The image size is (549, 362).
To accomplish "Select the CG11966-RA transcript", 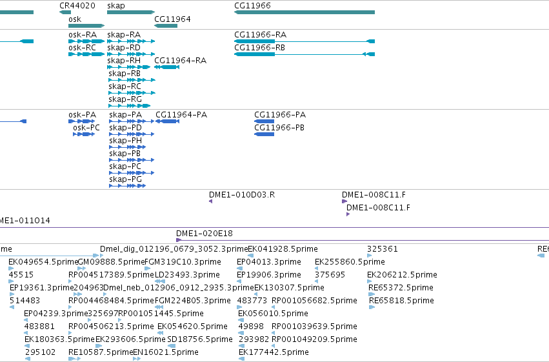I will pos(304,41).
